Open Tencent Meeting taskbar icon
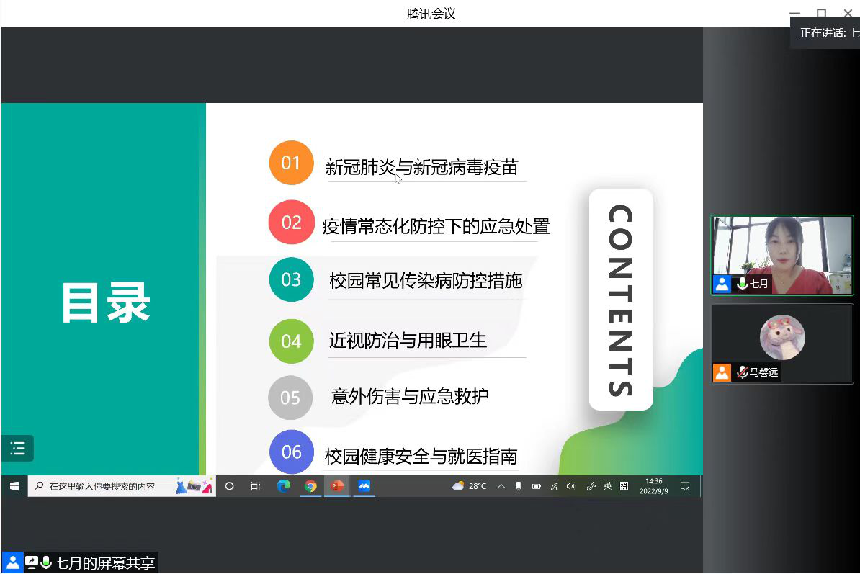Image resolution: width=860 pixels, height=574 pixels. (x=364, y=486)
